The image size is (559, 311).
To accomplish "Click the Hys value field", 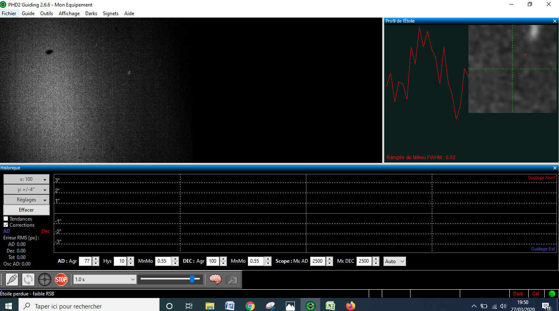I will (120, 261).
